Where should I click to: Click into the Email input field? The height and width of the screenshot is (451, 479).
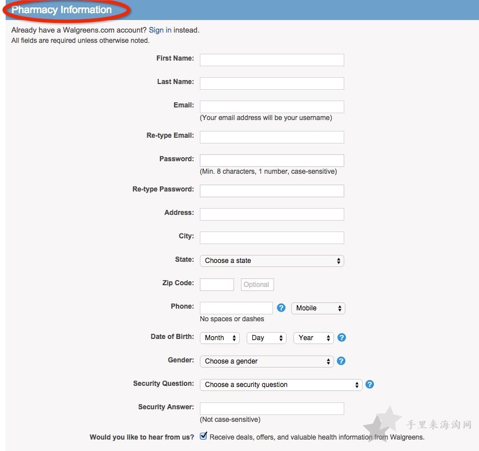click(x=272, y=107)
